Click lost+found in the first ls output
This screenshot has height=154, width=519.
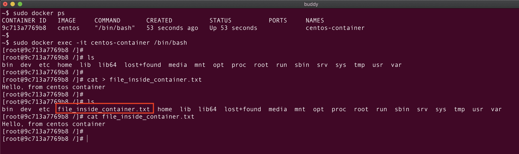[x=142, y=65]
